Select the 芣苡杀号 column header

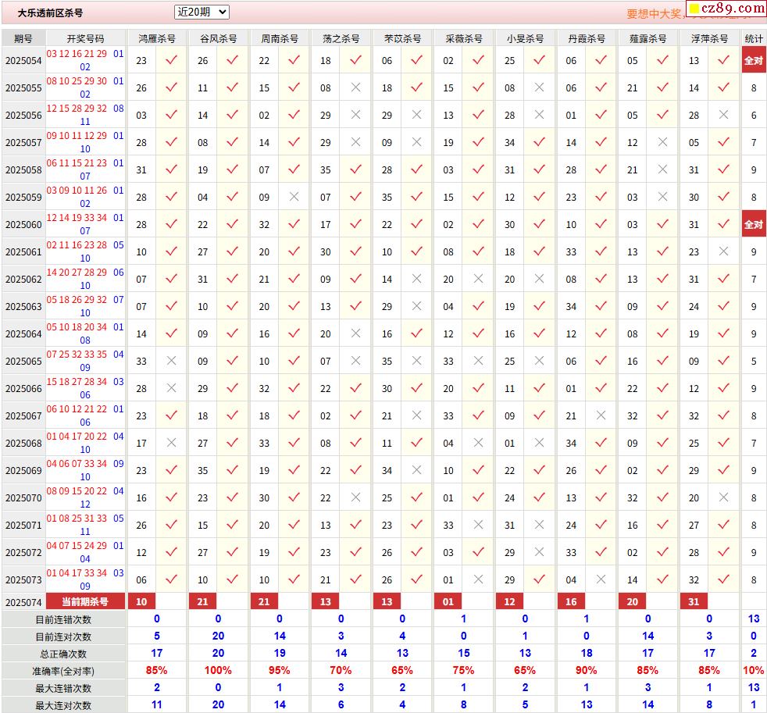[x=402, y=38]
